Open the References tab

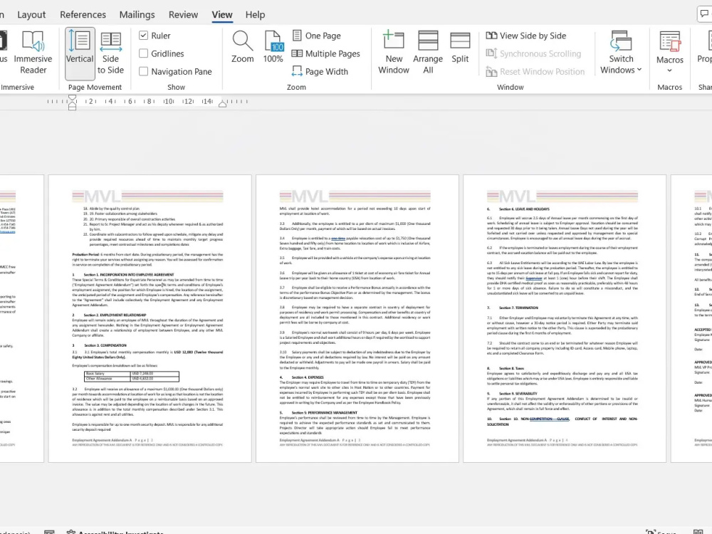[83, 14]
